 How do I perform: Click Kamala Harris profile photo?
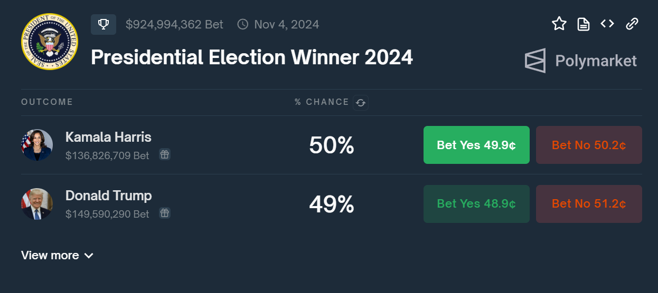(x=37, y=145)
